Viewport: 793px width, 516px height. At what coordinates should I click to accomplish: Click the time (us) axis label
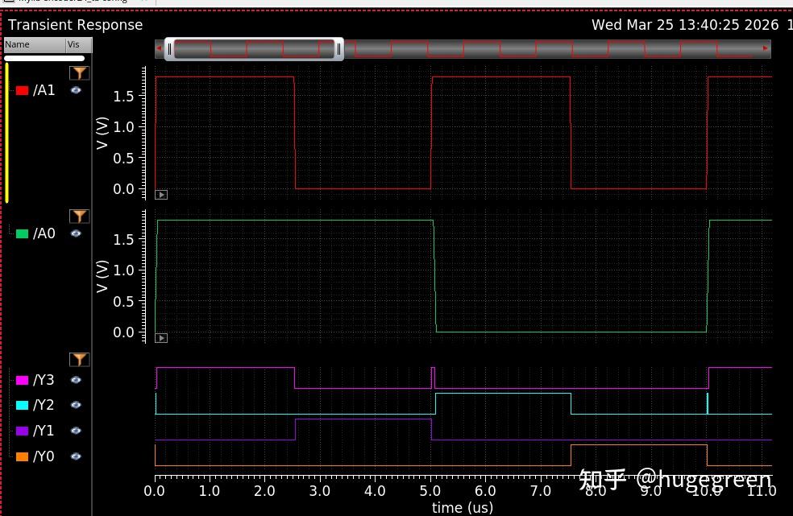(x=463, y=507)
